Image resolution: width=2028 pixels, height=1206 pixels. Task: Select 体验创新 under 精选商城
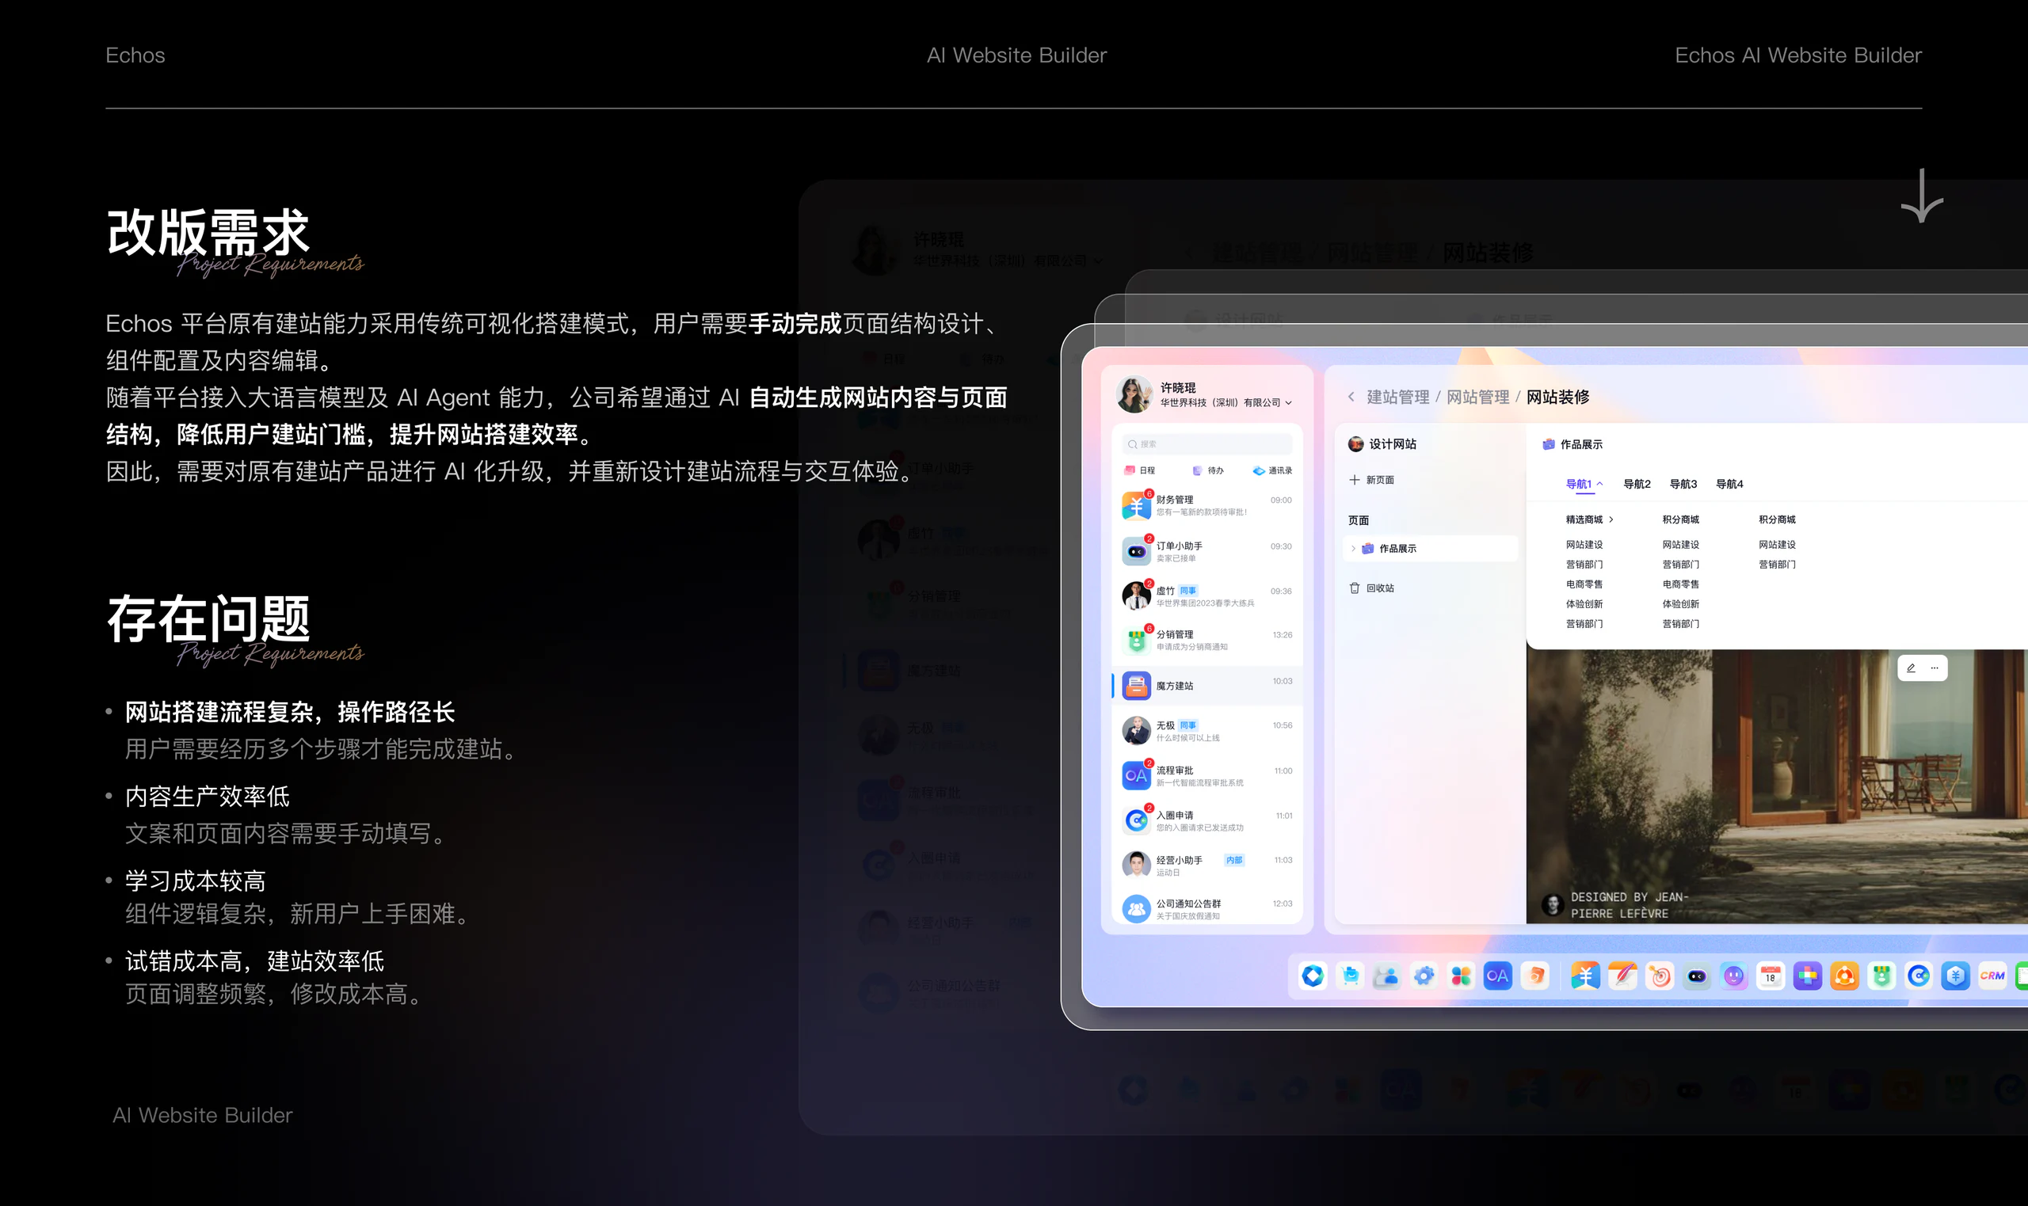click(1584, 604)
